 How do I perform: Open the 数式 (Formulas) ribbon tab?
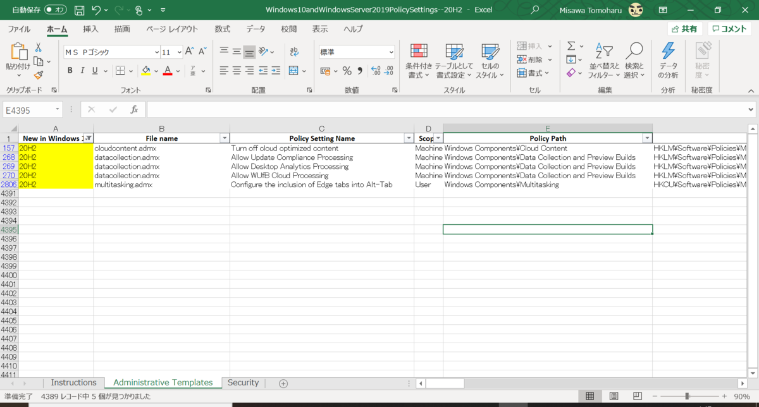click(223, 29)
